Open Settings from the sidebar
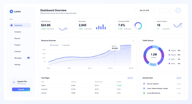The height and width of the screenshot is (104, 192). pos(17,65)
